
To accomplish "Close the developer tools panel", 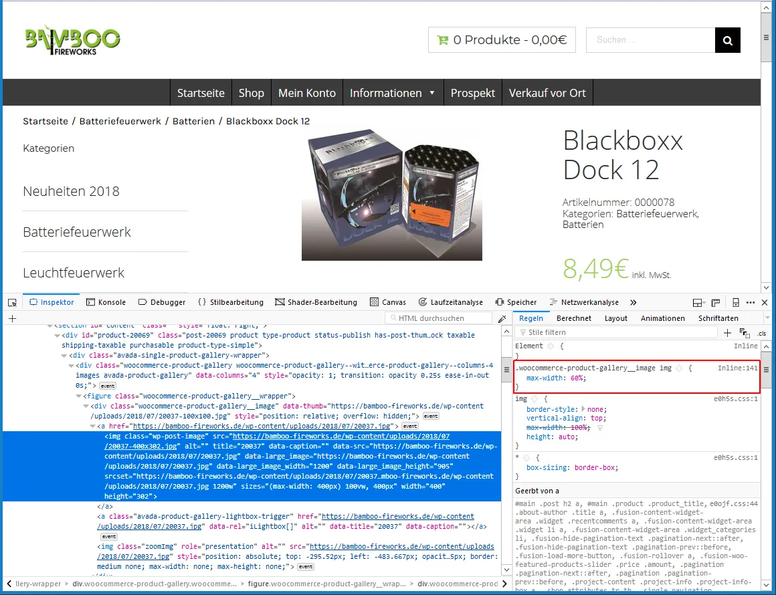I will (765, 302).
